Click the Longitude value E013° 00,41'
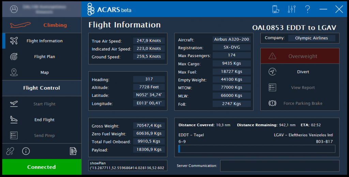 pos(149,103)
